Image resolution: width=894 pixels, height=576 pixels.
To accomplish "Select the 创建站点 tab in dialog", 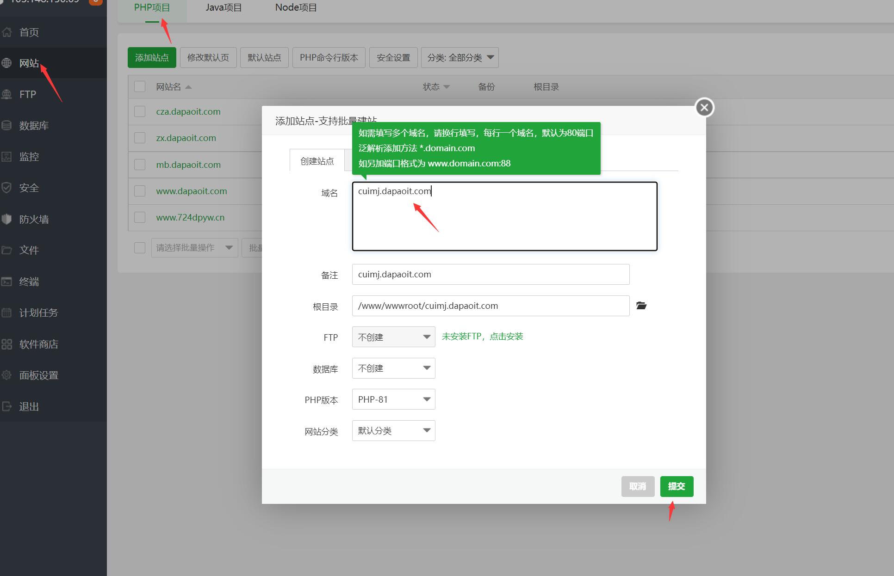I will pos(317,161).
